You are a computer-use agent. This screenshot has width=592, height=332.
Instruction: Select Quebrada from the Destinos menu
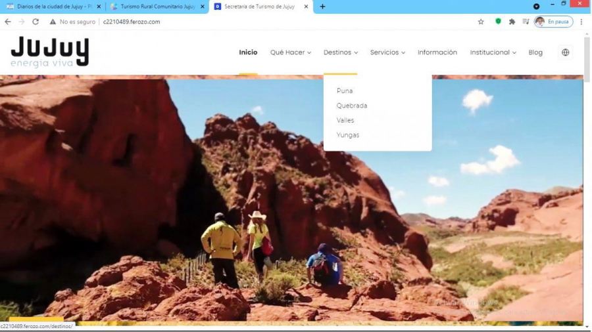pos(352,106)
